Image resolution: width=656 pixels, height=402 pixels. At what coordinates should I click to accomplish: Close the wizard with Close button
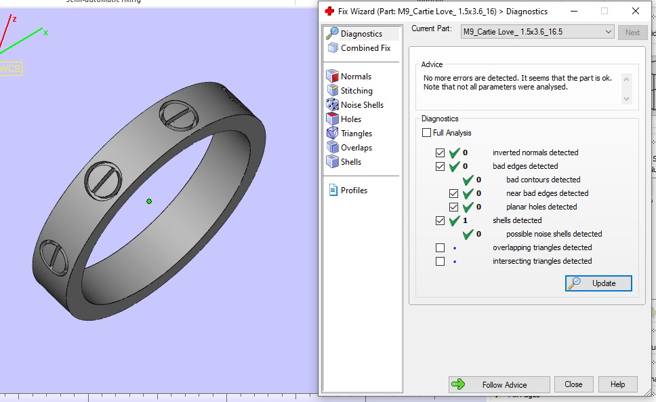pos(573,384)
